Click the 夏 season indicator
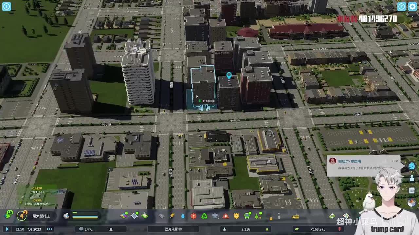Image resolution: width=419 pixels, height=235 pixels. coord(111,229)
